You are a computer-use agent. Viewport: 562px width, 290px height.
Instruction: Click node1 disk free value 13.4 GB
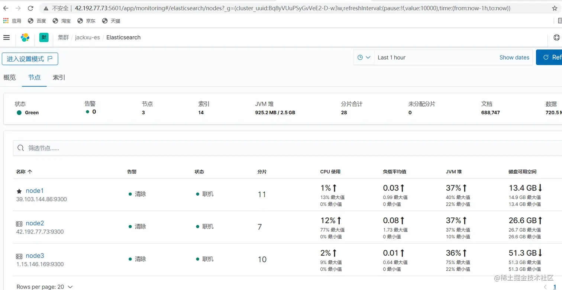coord(523,188)
